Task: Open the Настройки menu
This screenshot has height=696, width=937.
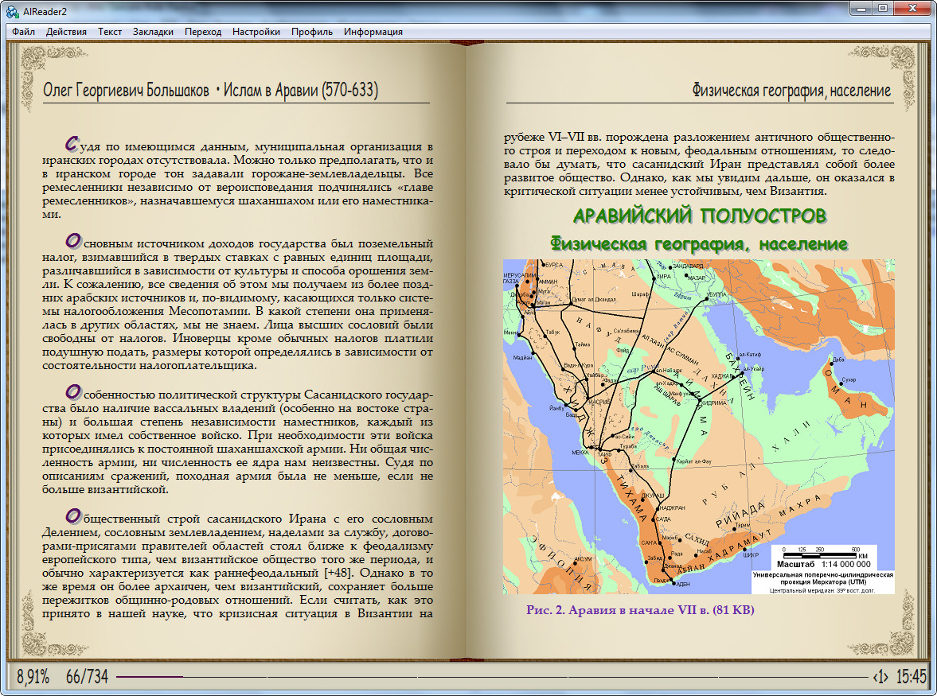Action: point(256,32)
